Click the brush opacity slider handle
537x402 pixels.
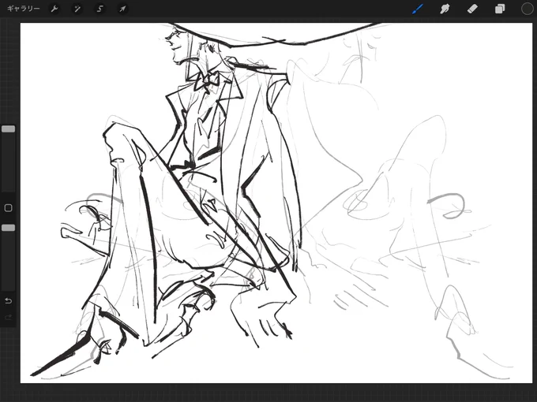pos(8,228)
